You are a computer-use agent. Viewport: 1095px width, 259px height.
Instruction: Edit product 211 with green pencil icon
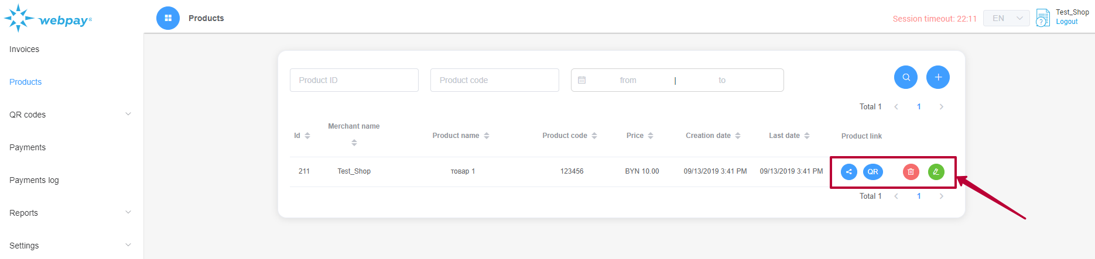tap(936, 172)
